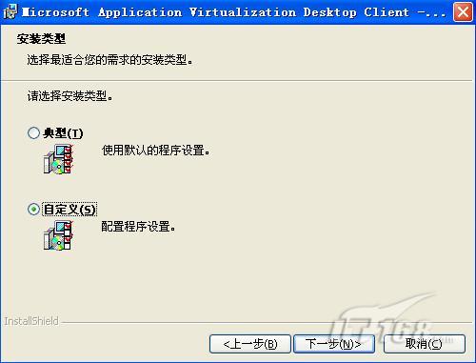Click the text 配置程序设置。
This screenshot has width=476, height=363.
pyautogui.click(x=138, y=227)
